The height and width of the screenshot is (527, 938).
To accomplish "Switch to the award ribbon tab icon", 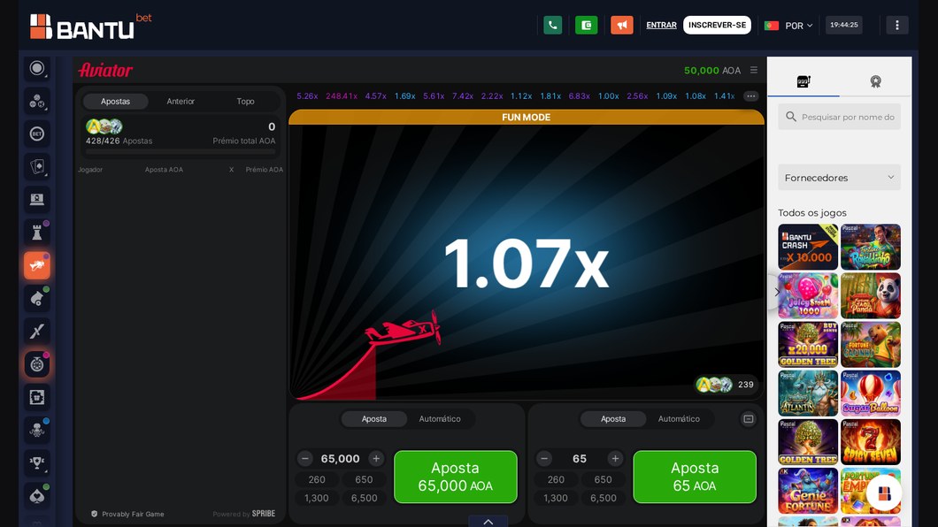I will click(x=875, y=81).
